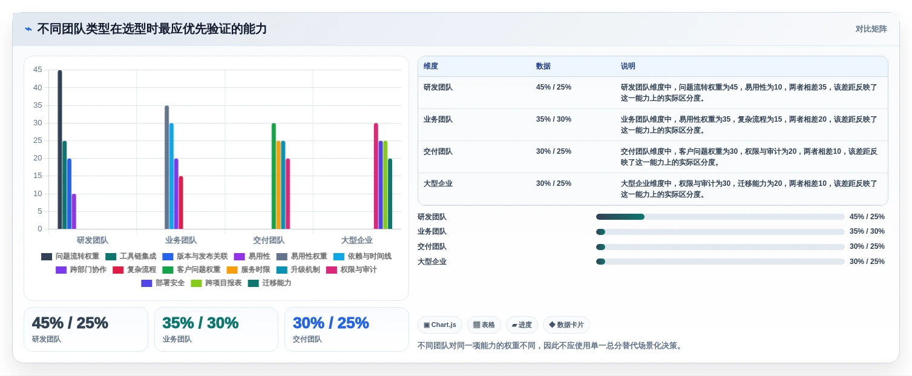
Task: Click the 数据卡片 tag chip
Action: 566,325
